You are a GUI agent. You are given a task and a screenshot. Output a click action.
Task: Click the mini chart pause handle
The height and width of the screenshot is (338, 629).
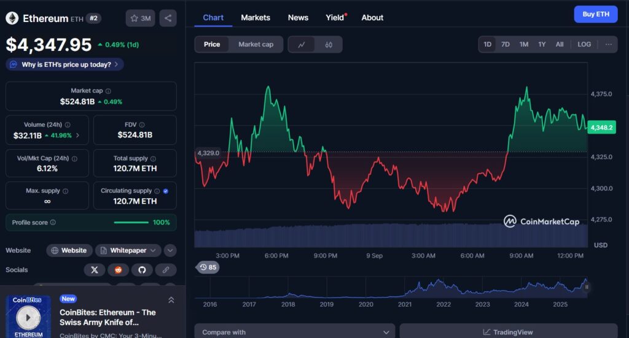click(587, 287)
